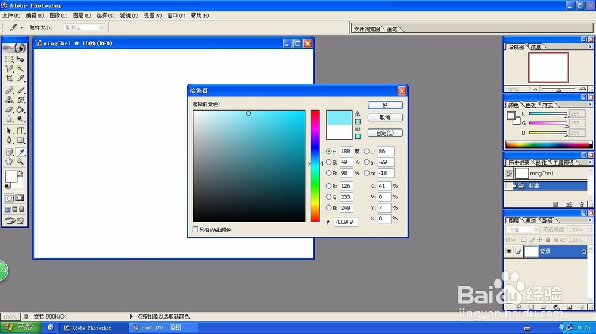Select the Hand tool
The width and height of the screenshot is (596, 334).
tap(9, 162)
